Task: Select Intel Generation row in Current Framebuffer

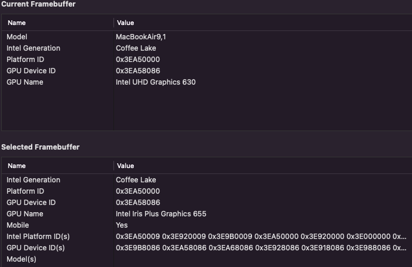Action: (x=207, y=48)
